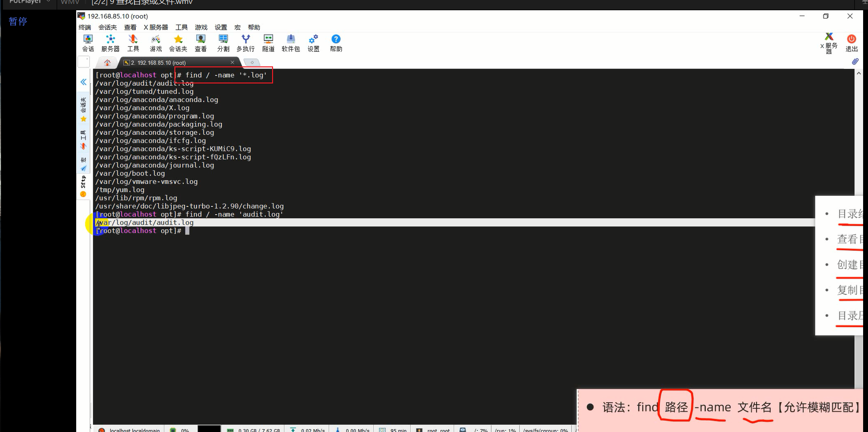Open the 会话夹 side tab with star
868x432 pixels.
pyautogui.click(x=84, y=109)
